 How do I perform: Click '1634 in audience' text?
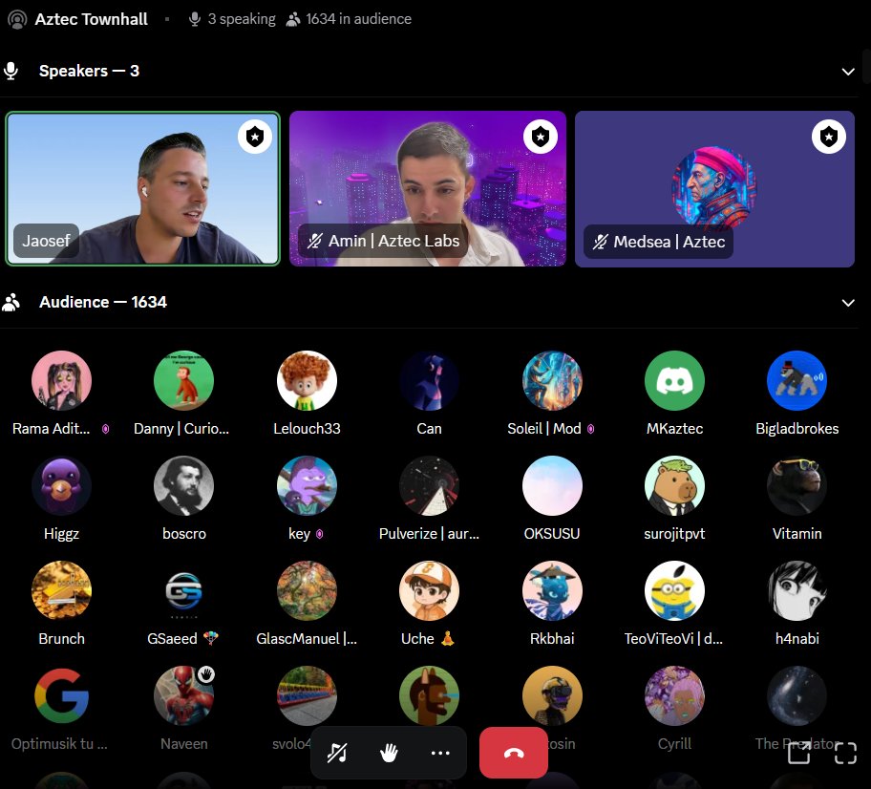pyautogui.click(x=359, y=19)
